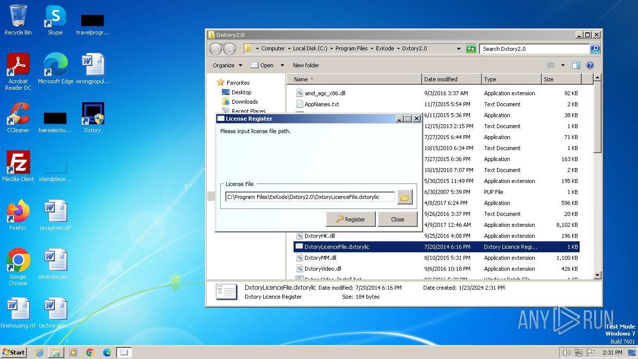The height and width of the screenshot is (359, 638).
Task: Select DxtoryVideo.dll file
Action: [322, 269]
